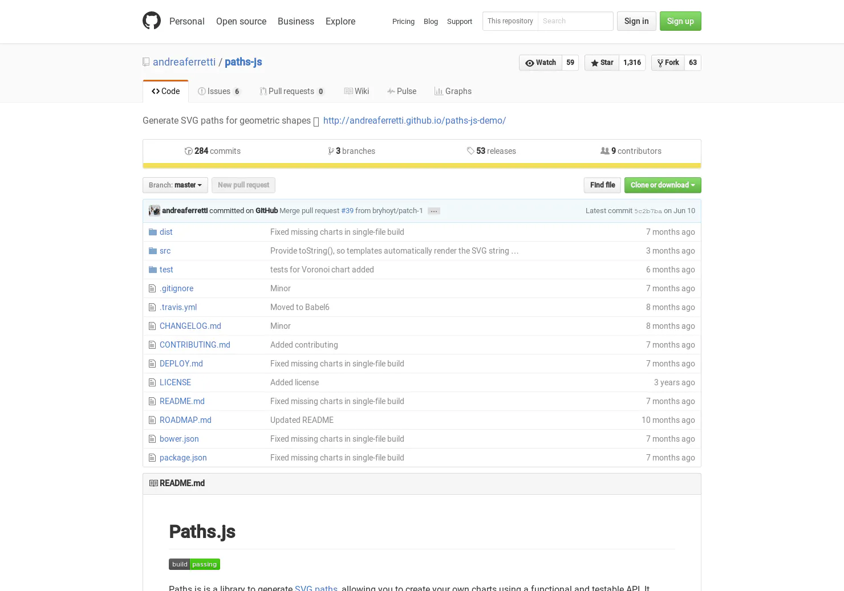The image size is (844, 591).
Task: Click the Find file button
Action: point(602,185)
